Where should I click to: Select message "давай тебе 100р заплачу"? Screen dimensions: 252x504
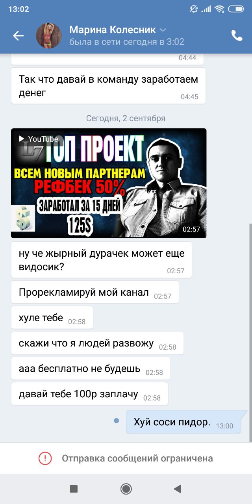[x=90, y=394]
